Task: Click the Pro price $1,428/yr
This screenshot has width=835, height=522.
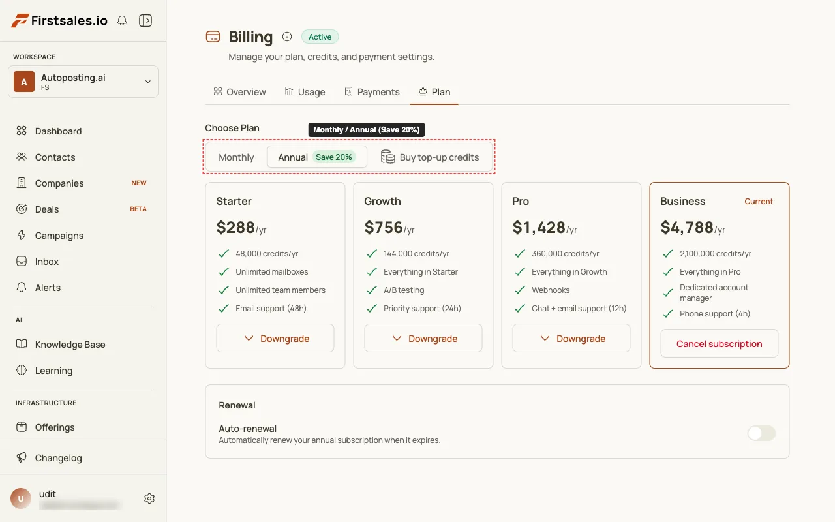Action: (x=545, y=227)
